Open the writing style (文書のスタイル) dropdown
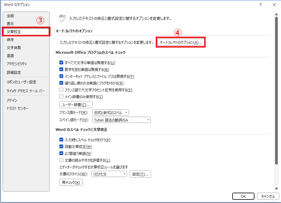The image size is (281, 203). tap(109, 174)
